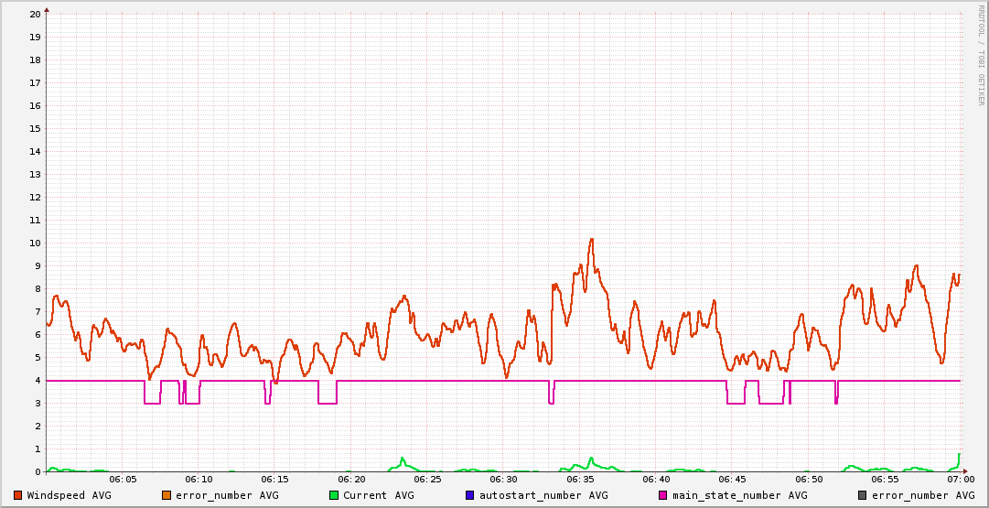The height and width of the screenshot is (508, 989).
Task: Click the 06:05 time axis label
Action: click(x=123, y=479)
